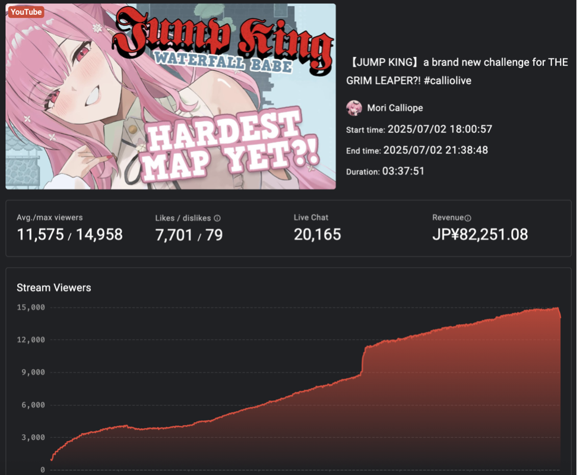Click the YouTube platform badge on thumbnail
The image size is (577, 475).
tap(26, 12)
